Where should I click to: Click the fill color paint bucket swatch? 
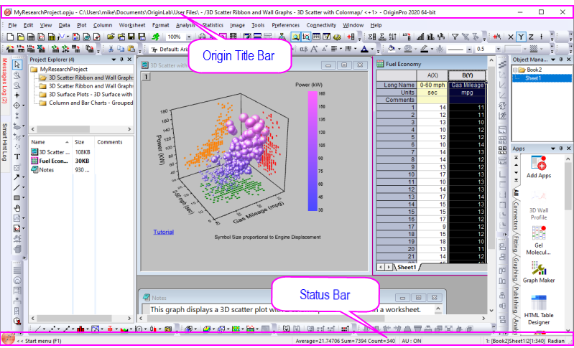point(391,49)
